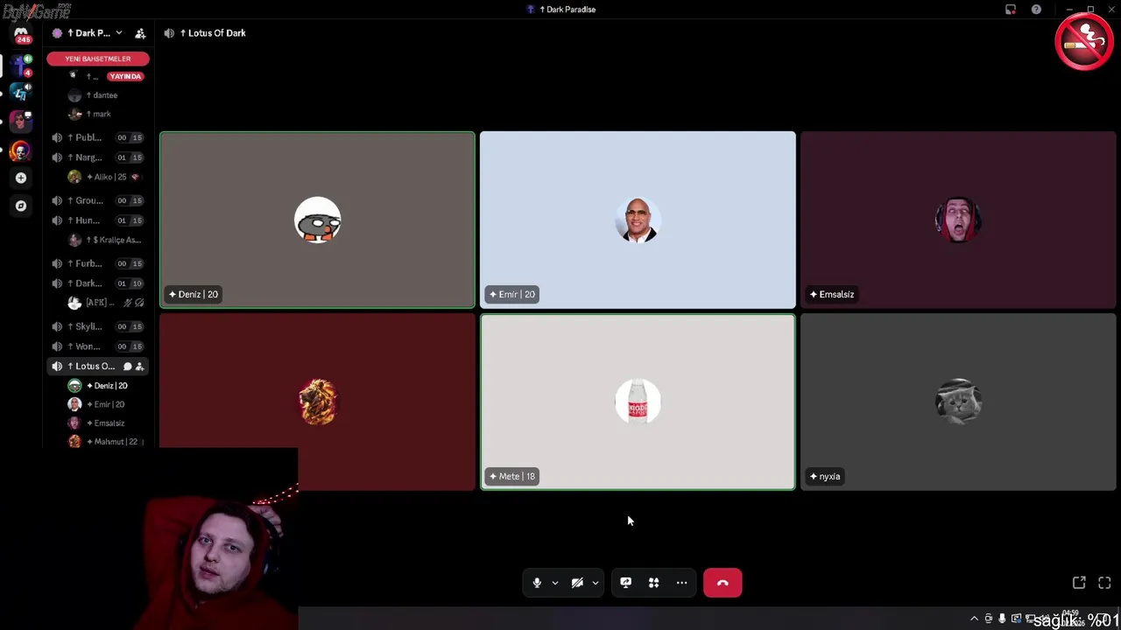The image size is (1121, 630).
Task: Open chat icon on Lotus O... channel row
Action: 127,367
